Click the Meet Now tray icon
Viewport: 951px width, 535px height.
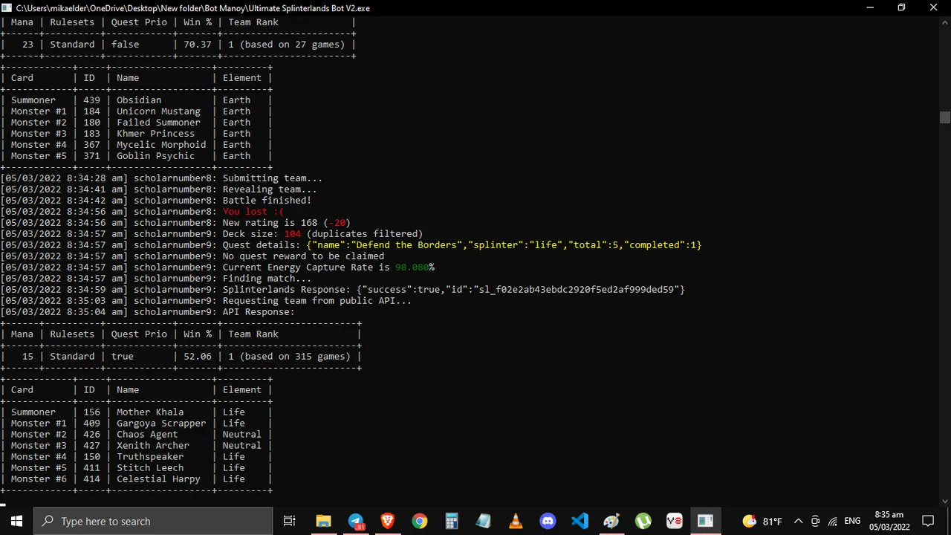click(815, 521)
